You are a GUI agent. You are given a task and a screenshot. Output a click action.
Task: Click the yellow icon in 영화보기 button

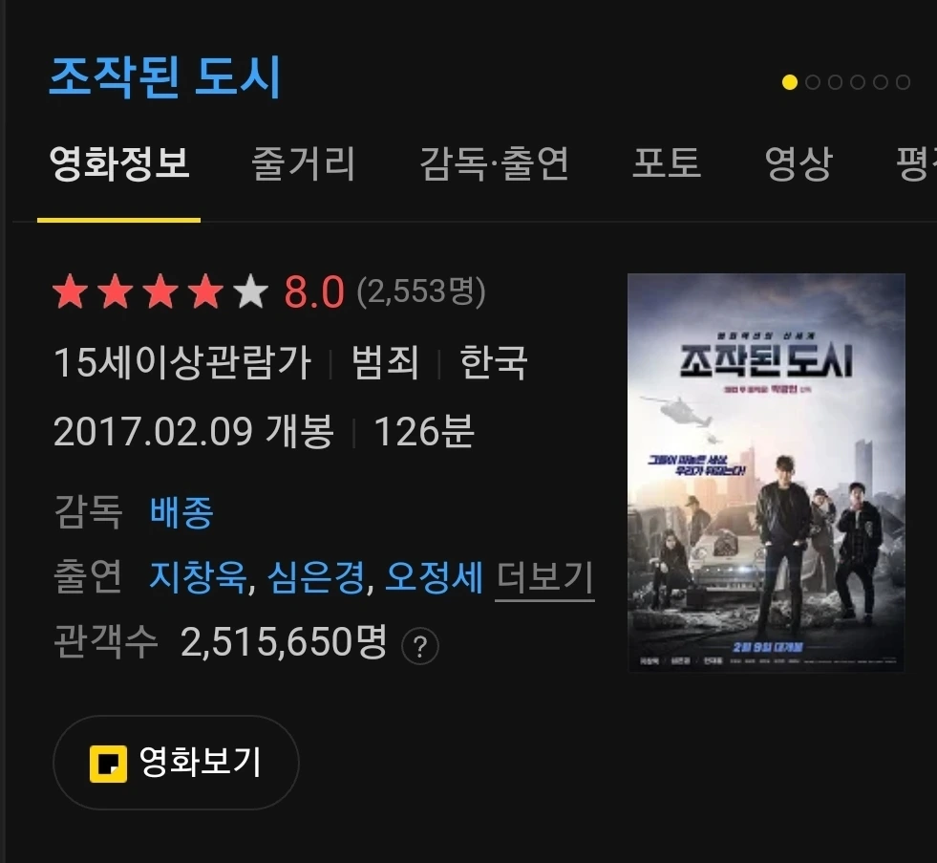[x=108, y=764]
